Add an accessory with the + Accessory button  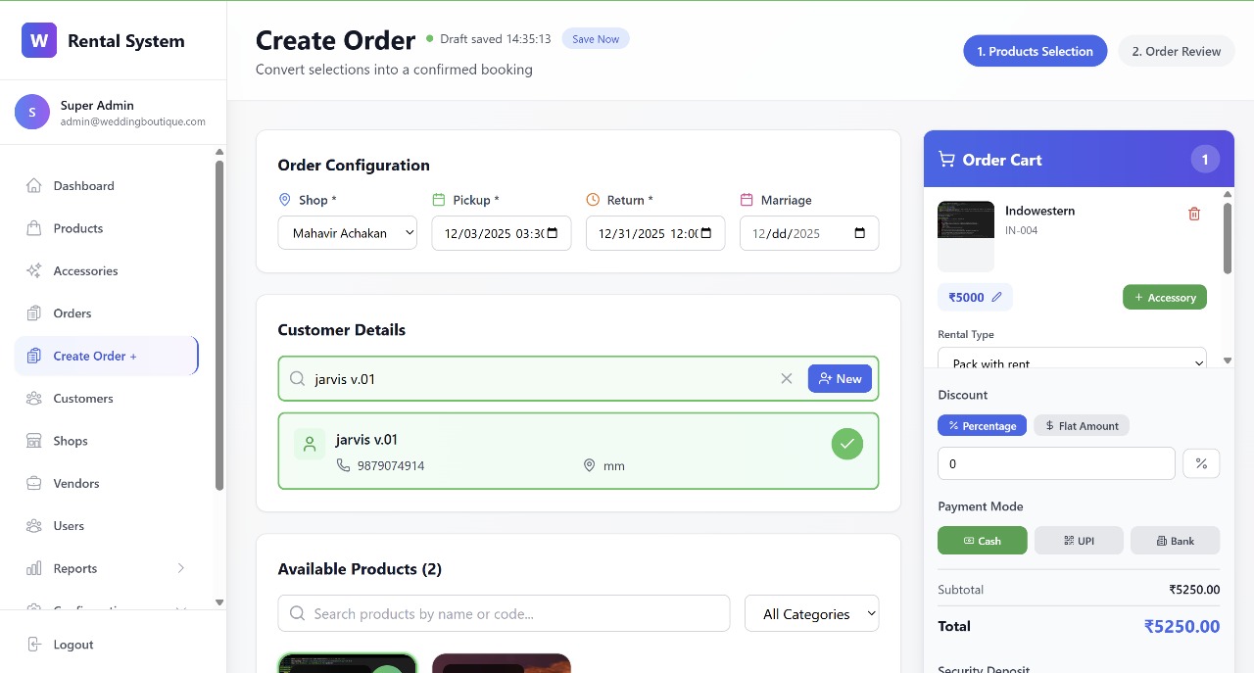pyautogui.click(x=1164, y=297)
